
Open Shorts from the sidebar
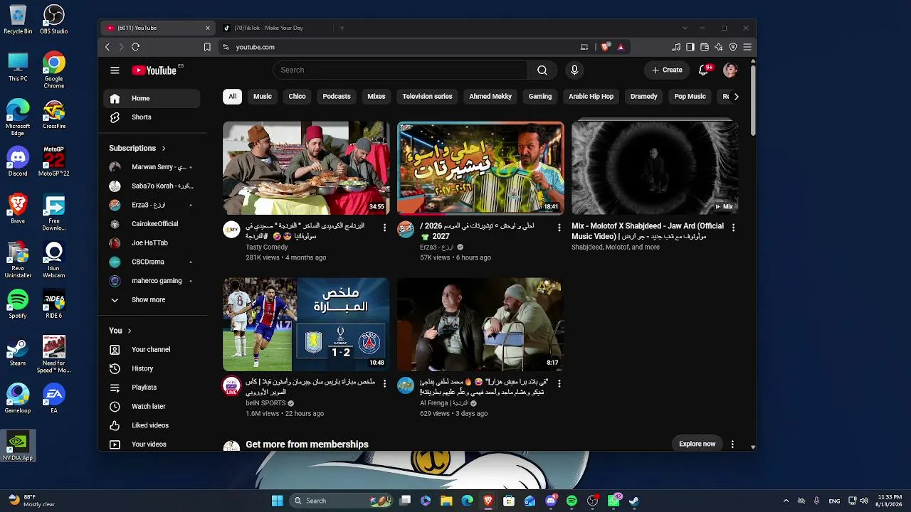coord(152,117)
